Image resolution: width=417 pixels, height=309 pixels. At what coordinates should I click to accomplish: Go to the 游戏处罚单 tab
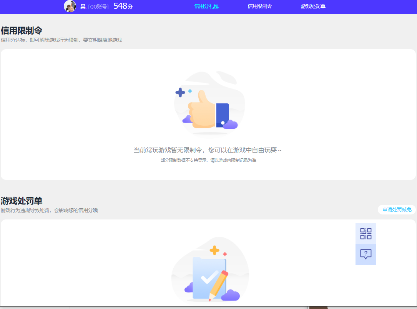click(x=313, y=6)
